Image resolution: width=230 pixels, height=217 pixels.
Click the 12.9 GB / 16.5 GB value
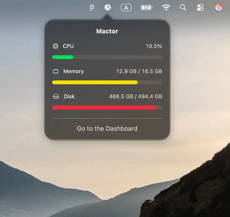(x=139, y=71)
